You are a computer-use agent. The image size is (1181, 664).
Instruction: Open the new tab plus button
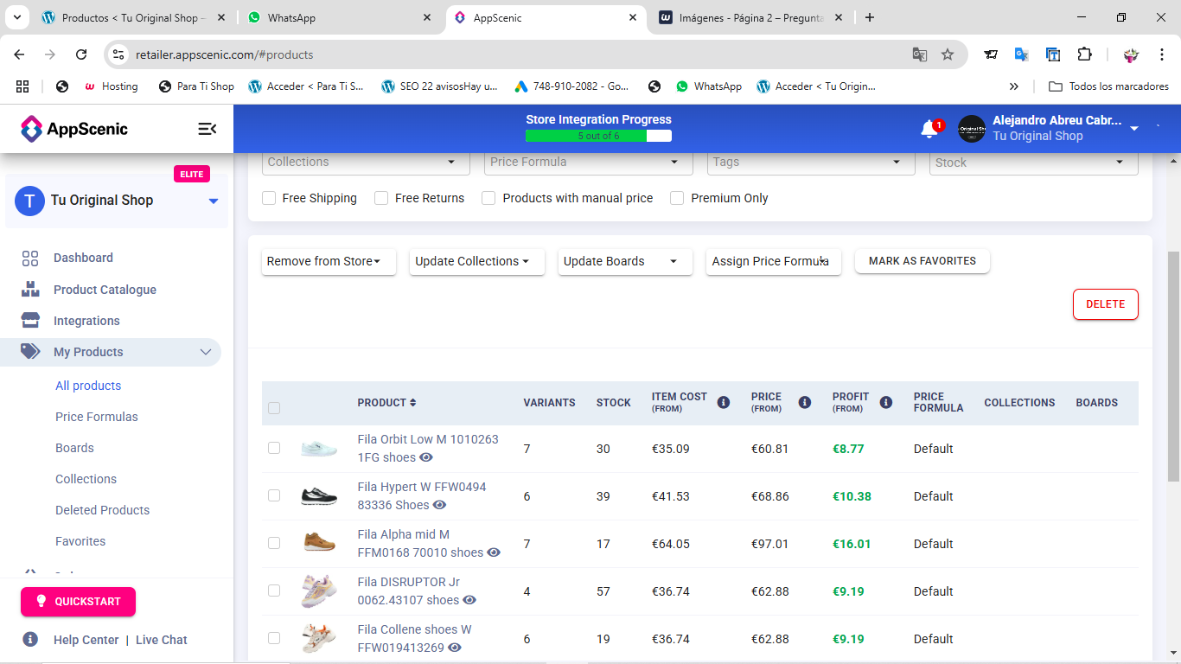click(x=870, y=17)
